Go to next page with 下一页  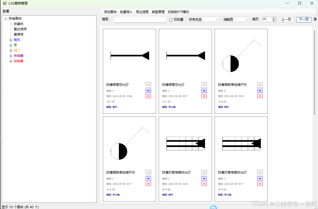tap(304, 19)
